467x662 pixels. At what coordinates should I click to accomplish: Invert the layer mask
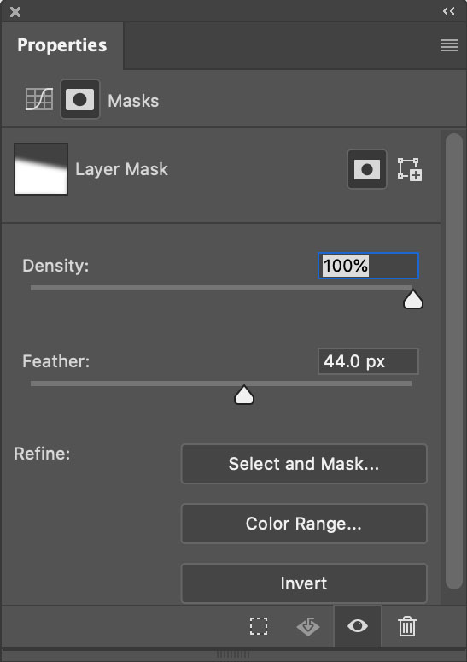[304, 583]
